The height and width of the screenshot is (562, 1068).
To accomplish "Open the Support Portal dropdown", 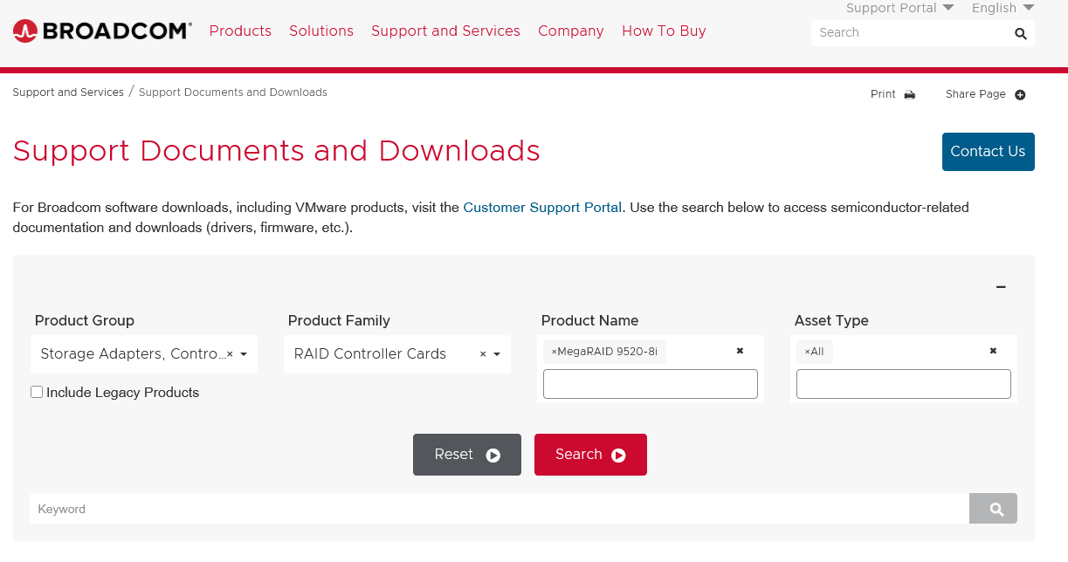I will point(899,8).
